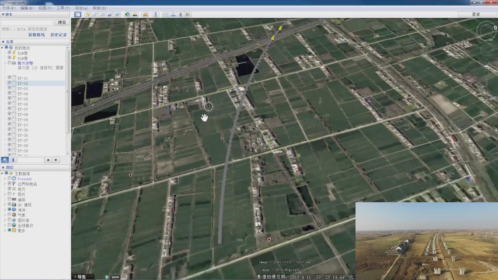Click the Print icon

pyautogui.click(x=173, y=15)
